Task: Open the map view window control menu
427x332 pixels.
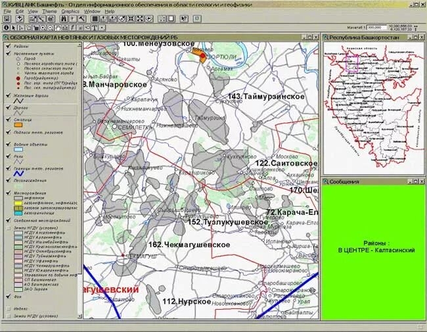Action: point(5,37)
